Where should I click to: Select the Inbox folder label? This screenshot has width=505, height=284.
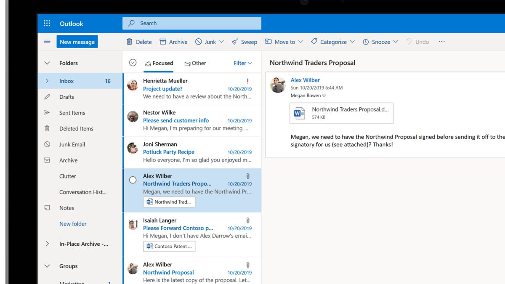point(66,81)
